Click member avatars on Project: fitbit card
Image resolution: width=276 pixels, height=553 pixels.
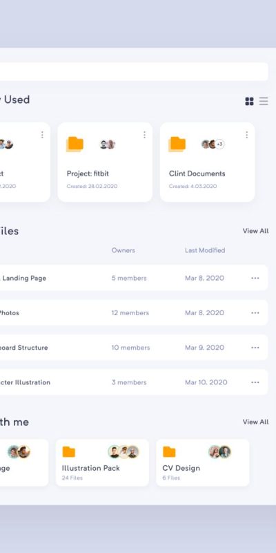click(108, 144)
